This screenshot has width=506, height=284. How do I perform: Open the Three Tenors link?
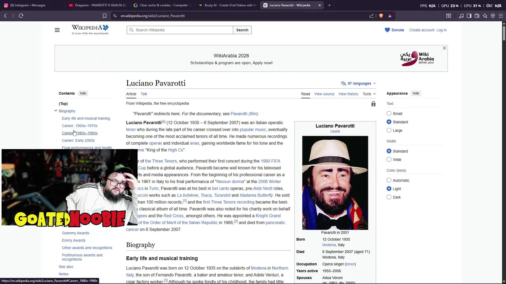(161, 161)
